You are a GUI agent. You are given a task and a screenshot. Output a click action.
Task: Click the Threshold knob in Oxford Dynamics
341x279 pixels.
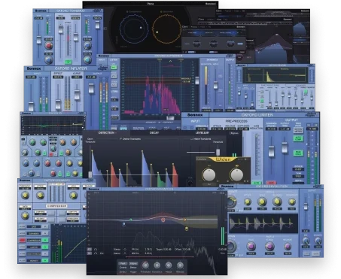25,196
